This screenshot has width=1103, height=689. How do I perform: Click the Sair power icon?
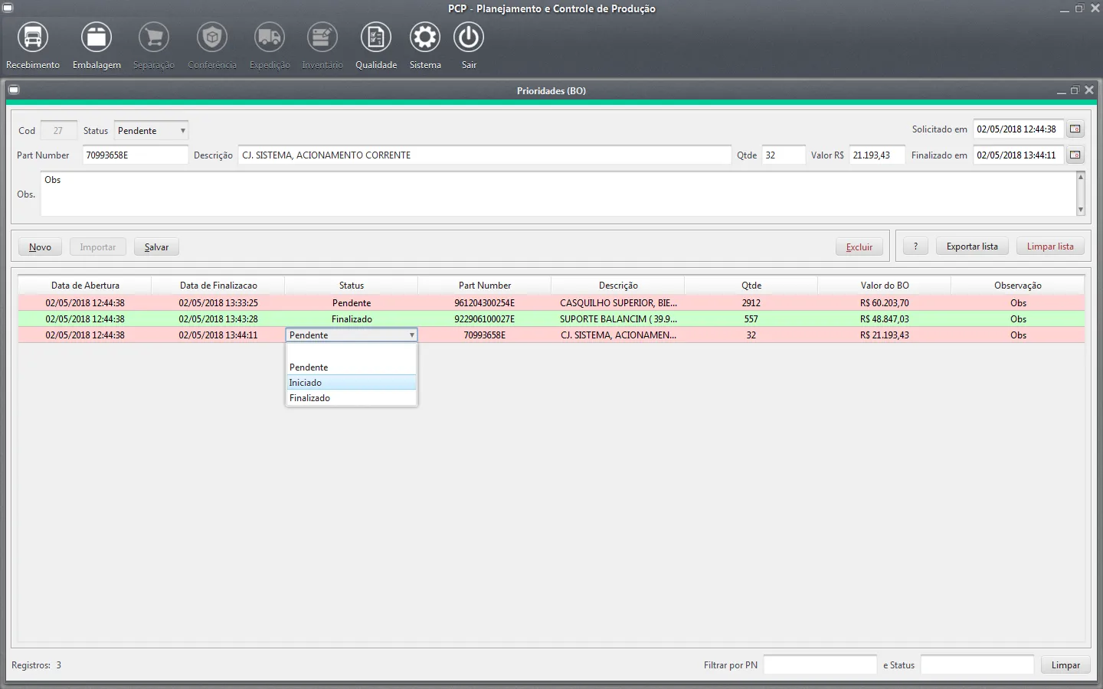pyautogui.click(x=469, y=38)
